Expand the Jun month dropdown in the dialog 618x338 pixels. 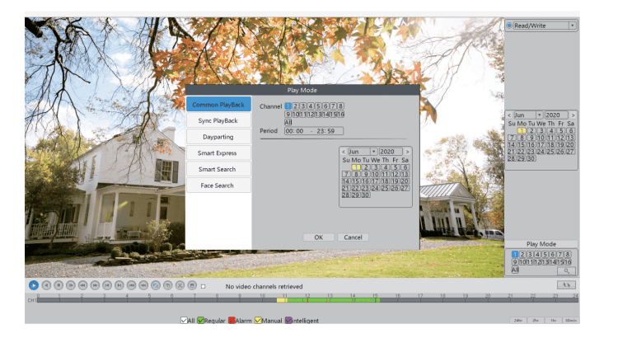(373, 152)
